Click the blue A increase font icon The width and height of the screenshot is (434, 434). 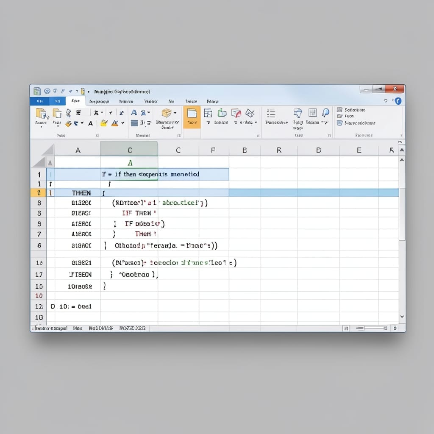pos(134,113)
